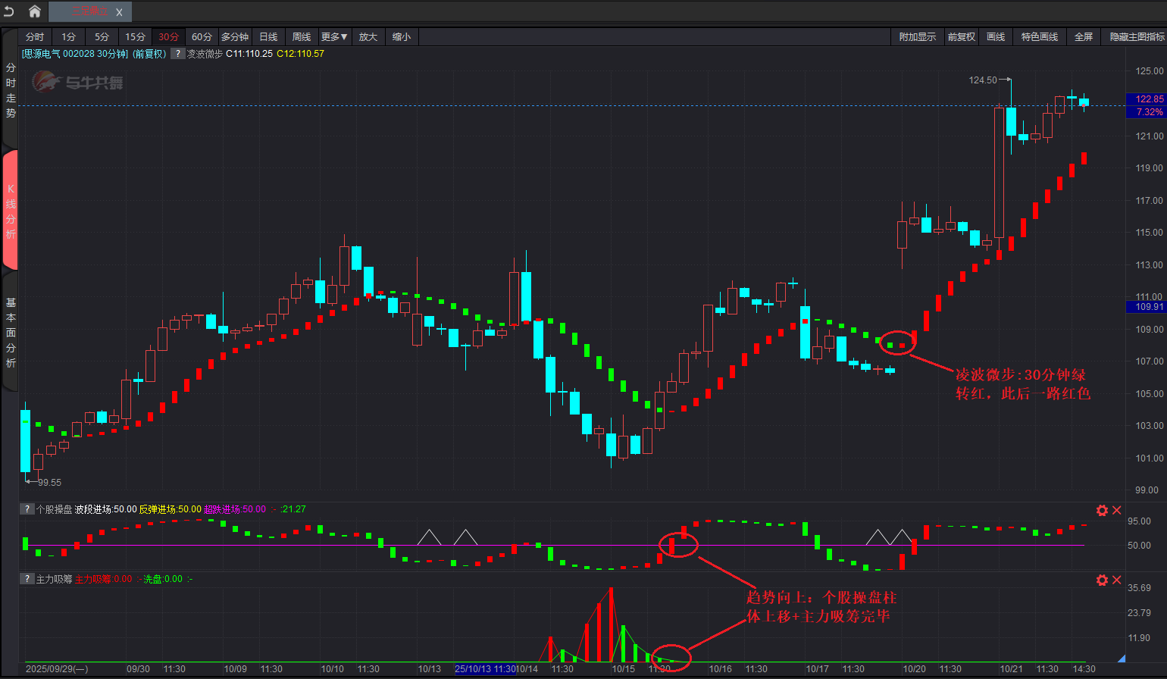
Task: Toggle 附加显示 additional display
Action: 917,37
